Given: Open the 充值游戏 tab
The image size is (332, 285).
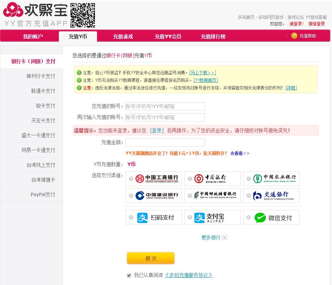Looking at the screenshot, I should click(x=123, y=36).
